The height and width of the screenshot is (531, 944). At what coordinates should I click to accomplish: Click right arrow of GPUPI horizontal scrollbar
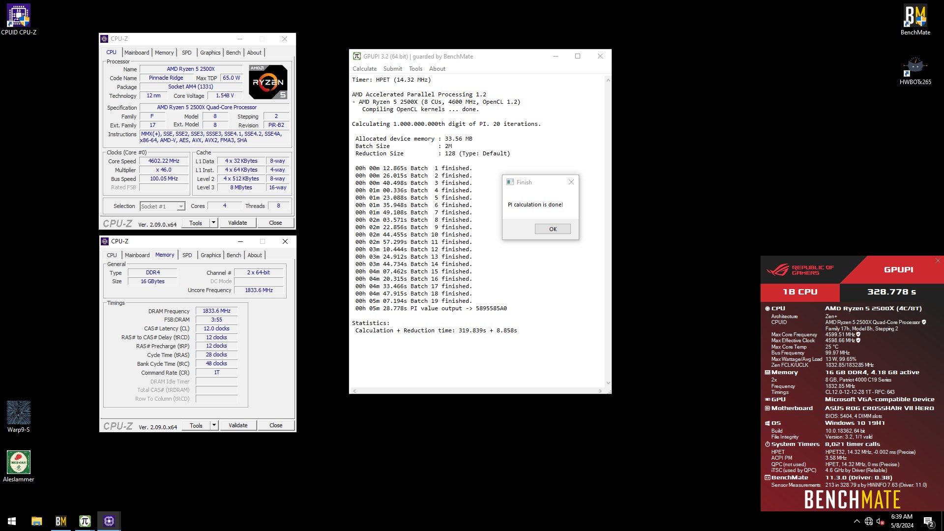pos(600,391)
